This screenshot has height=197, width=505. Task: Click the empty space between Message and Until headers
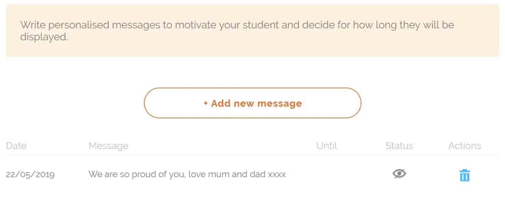[x=222, y=146]
